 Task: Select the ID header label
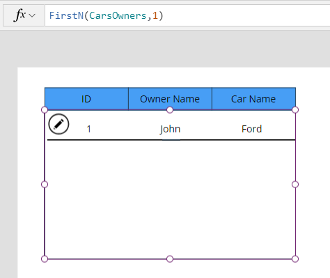(86, 99)
